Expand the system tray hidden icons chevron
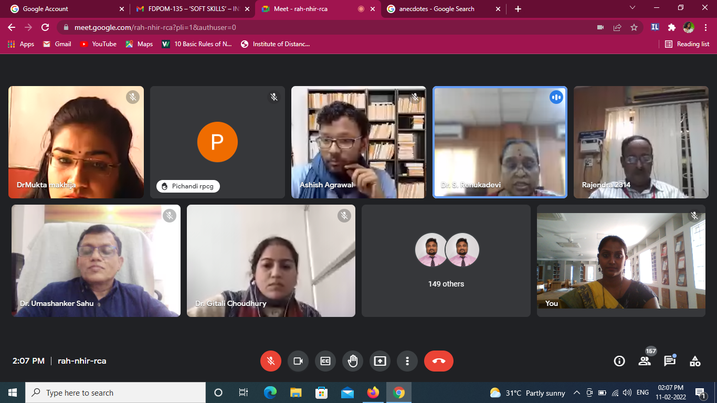 [x=576, y=393]
